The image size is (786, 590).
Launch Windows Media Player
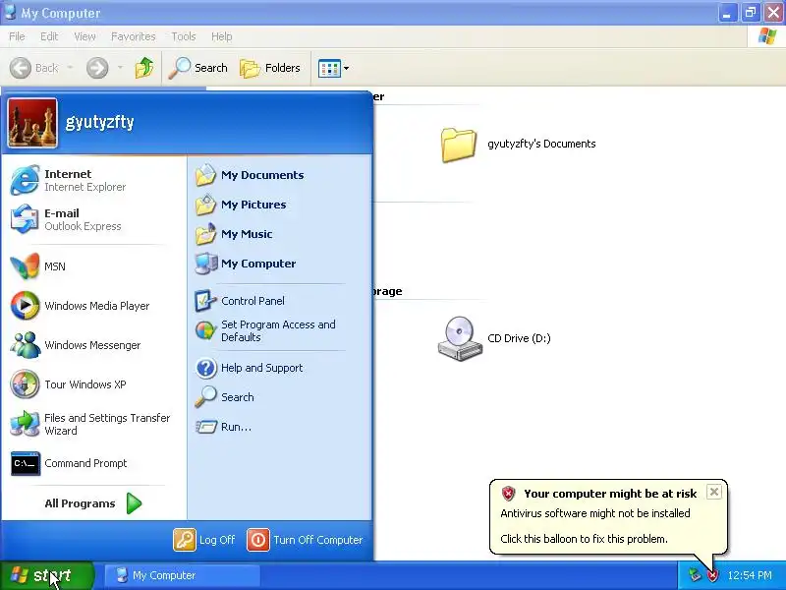point(93,306)
